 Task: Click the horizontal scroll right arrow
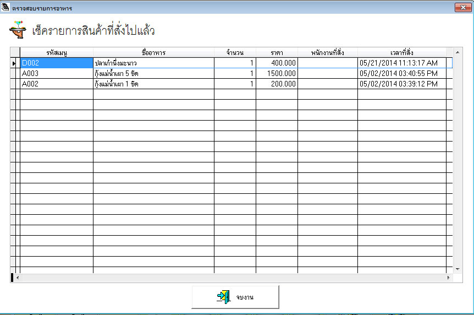point(448,278)
